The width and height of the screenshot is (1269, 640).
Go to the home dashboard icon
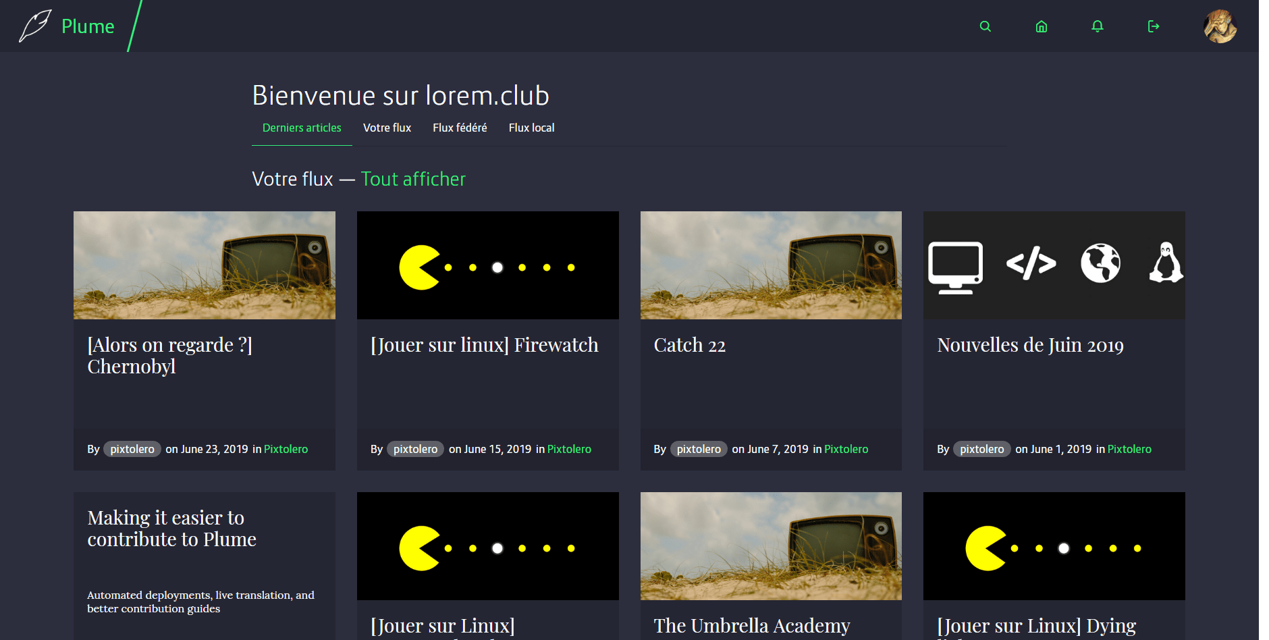pos(1042,26)
